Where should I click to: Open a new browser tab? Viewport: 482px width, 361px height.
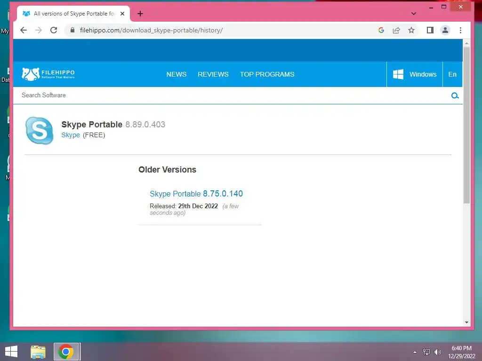[140, 14]
